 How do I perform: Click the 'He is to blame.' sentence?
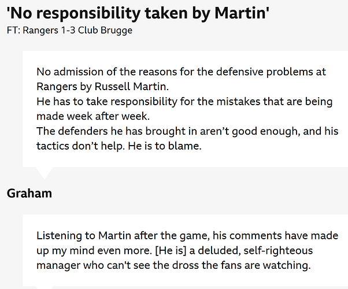165,146
